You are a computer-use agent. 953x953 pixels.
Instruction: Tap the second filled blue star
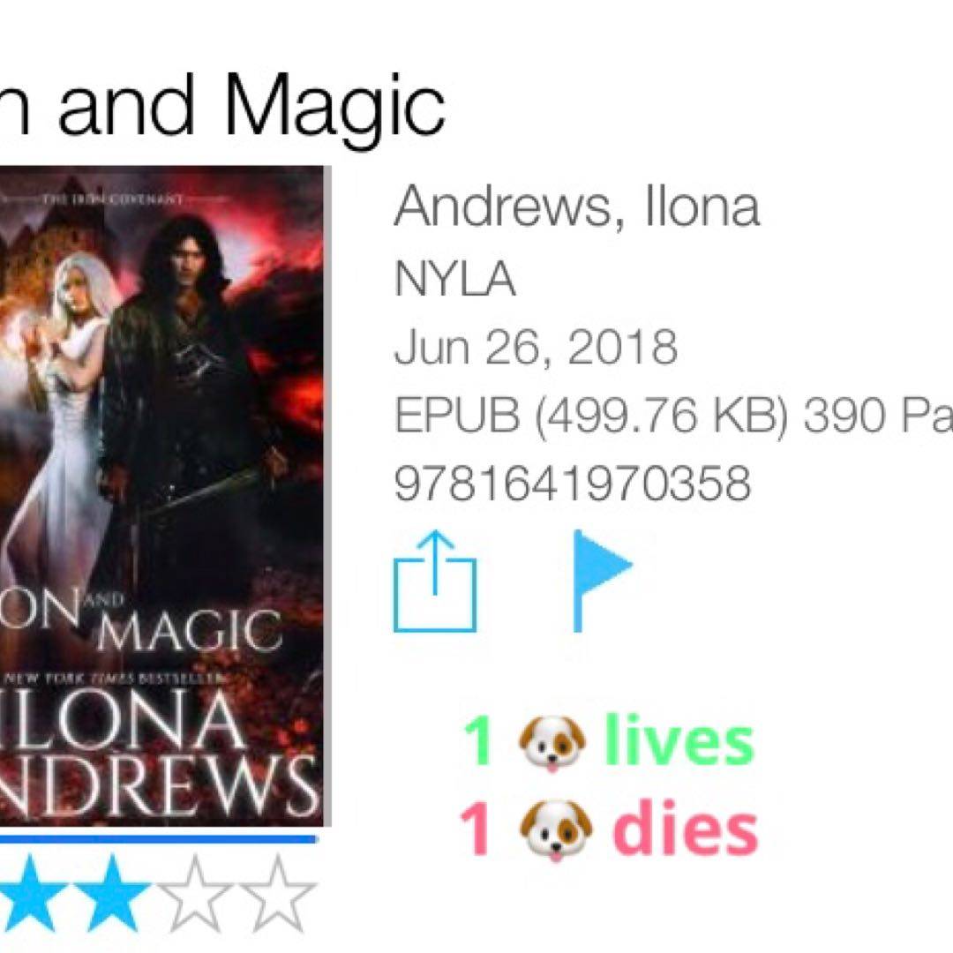[113, 894]
